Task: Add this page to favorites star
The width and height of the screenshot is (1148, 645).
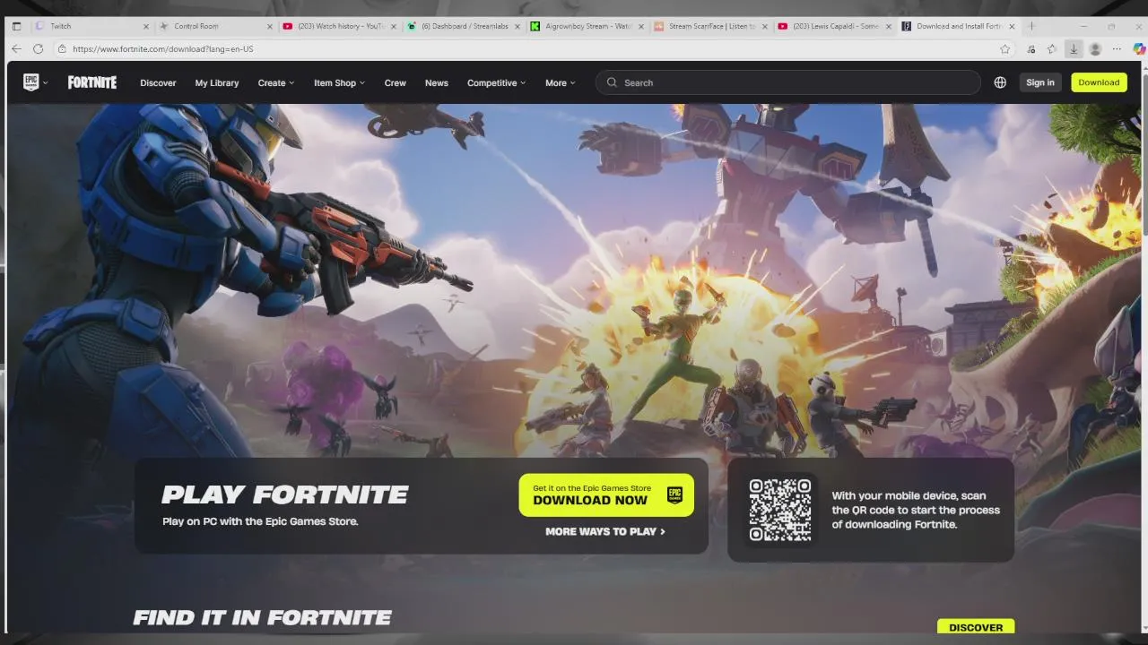Action: coord(1005,49)
